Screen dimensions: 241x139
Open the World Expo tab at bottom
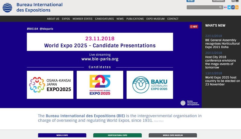(62, 135)
